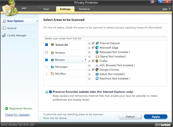Click the US flag language icon
The image size is (173, 127).
152,2
